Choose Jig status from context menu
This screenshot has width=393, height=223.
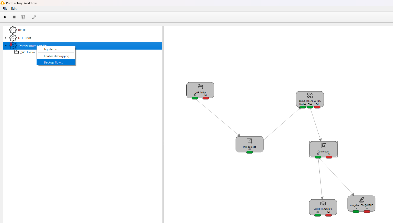coord(56,49)
